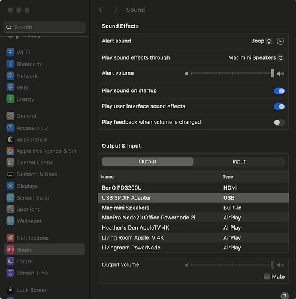This screenshot has width=296, height=299.
Task: Click the Notifications bell icon
Action: coord(10,238)
